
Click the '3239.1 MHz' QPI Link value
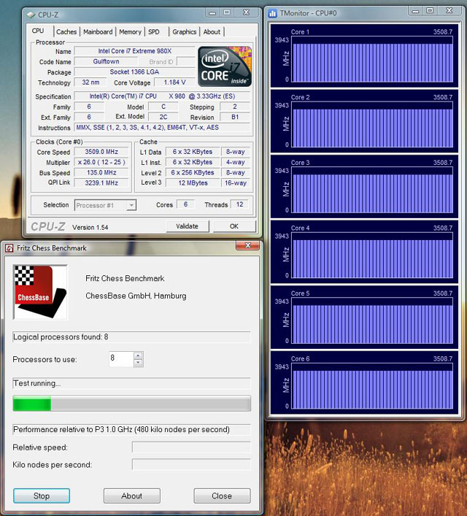coord(101,183)
